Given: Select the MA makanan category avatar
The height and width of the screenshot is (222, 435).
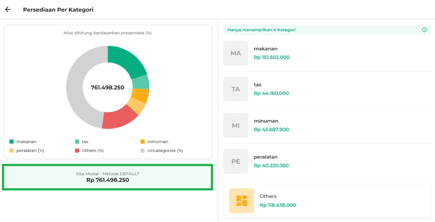Looking at the screenshot, I should coord(236,53).
